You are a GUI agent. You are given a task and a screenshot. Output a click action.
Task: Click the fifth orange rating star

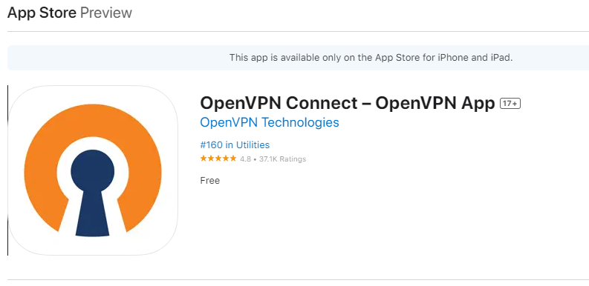click(233, 159)
